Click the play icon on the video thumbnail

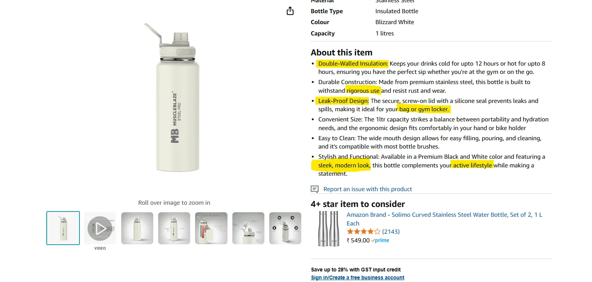tap(100, 228)
